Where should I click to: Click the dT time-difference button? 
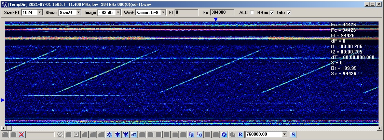pyautogui.click(x=134, y=135)
